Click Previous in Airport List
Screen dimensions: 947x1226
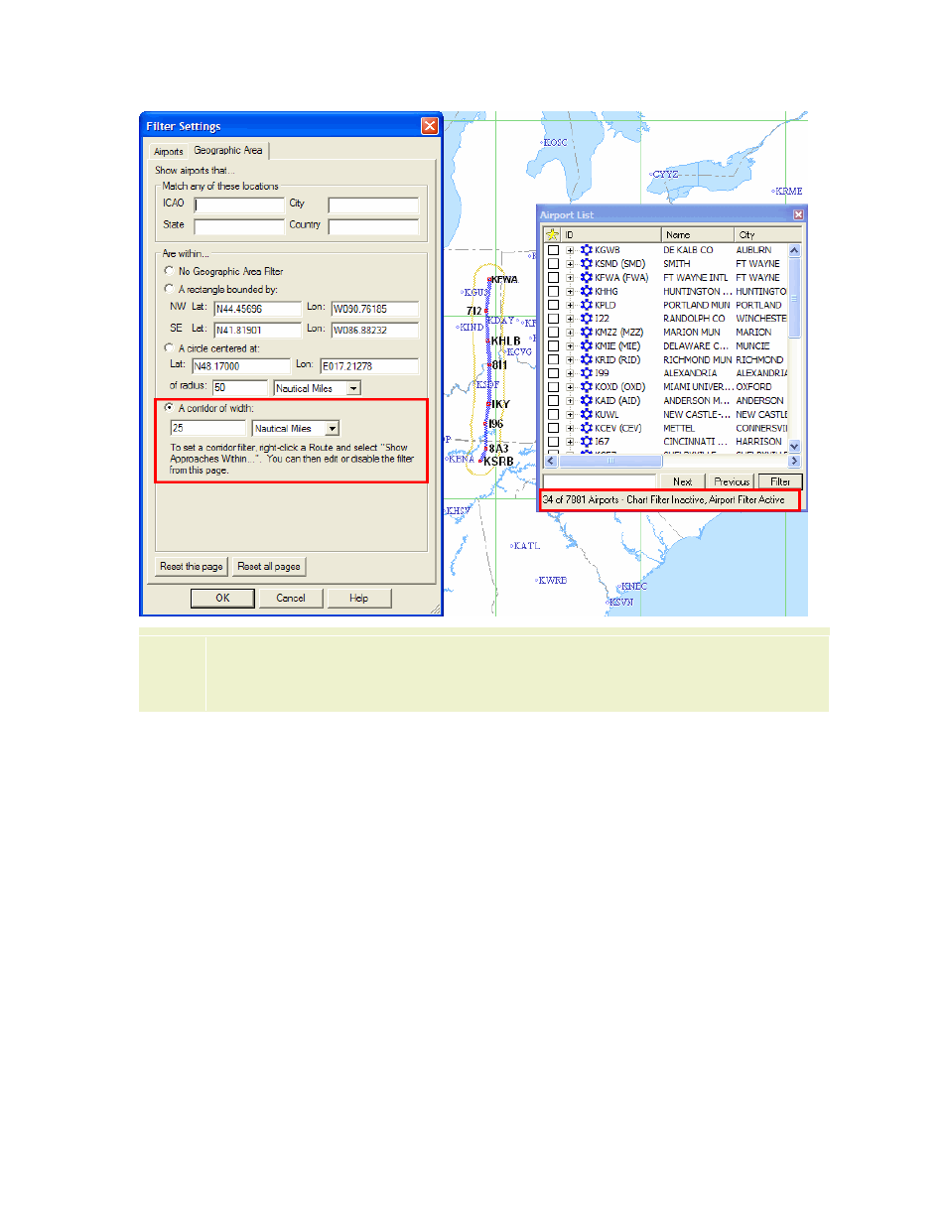tap(732, 481)
